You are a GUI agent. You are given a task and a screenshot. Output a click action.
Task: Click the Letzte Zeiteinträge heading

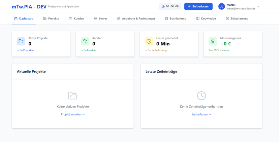pyautogui.click(x=161, y=72)
